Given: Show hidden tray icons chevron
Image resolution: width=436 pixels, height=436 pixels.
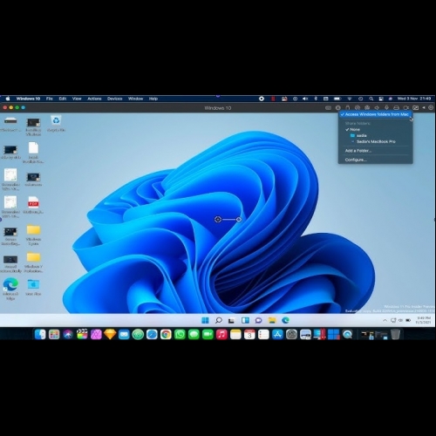Looking at the screenshot, I should click(385, 320).
